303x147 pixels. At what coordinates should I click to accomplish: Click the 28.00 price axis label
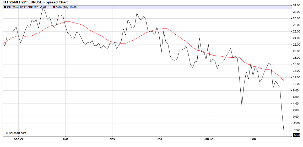[296, 25]
